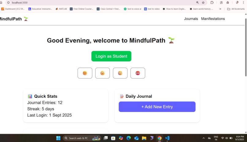Click the Good Evening welcome heading

pyautogui.click(x=111, y=41)
